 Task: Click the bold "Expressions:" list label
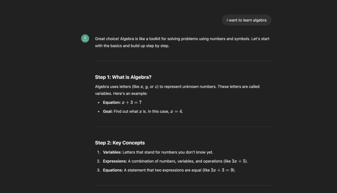[115, 161]
